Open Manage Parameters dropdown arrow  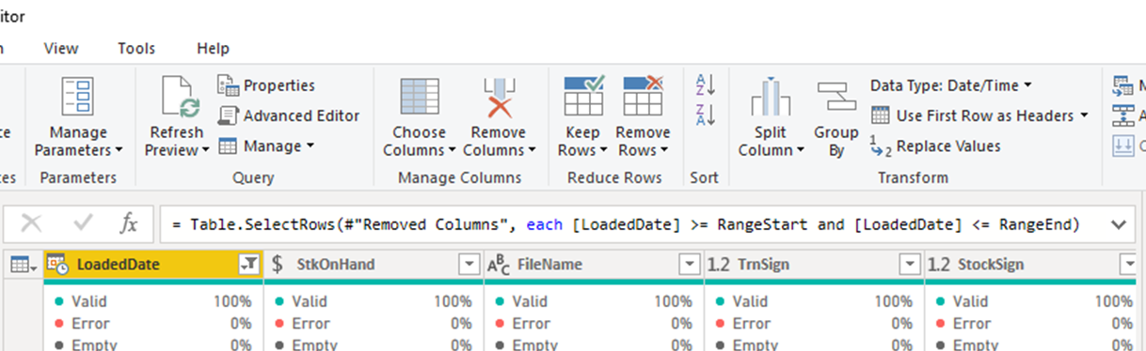click(x=119, y=150)
